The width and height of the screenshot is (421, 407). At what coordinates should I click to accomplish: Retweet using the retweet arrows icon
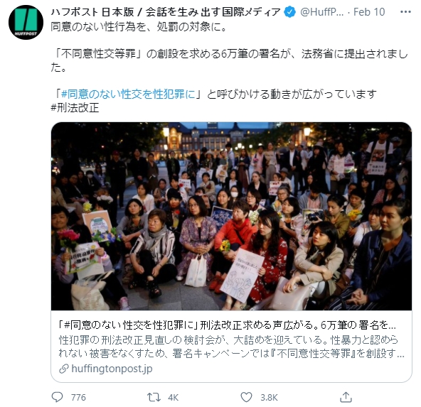coord(154,397)
